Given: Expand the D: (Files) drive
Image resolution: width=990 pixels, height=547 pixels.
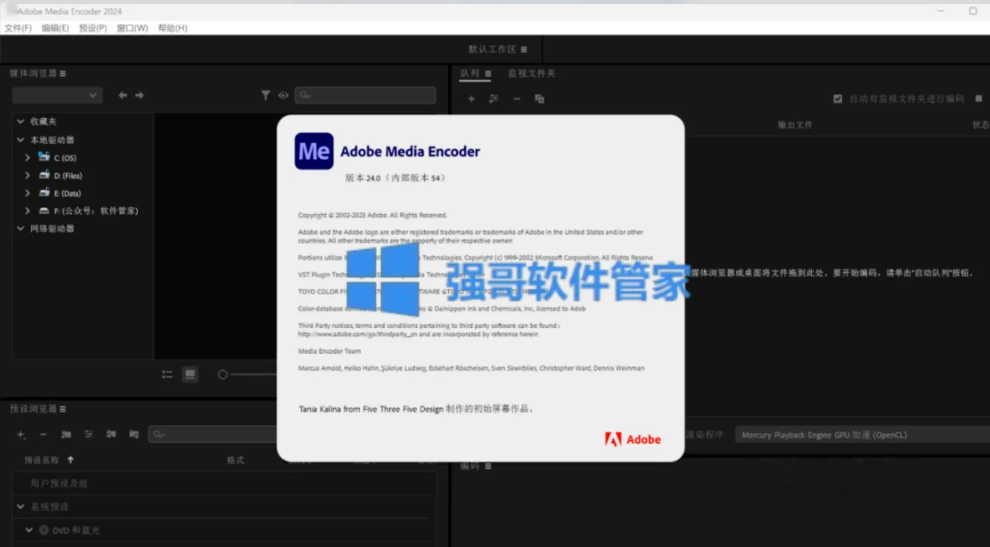Looking at the screenshot, I should tap(27, 176).
